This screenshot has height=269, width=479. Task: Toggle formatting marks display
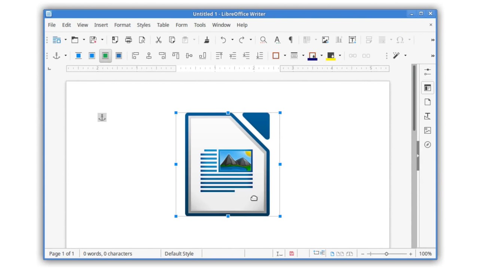pos(291,40)
